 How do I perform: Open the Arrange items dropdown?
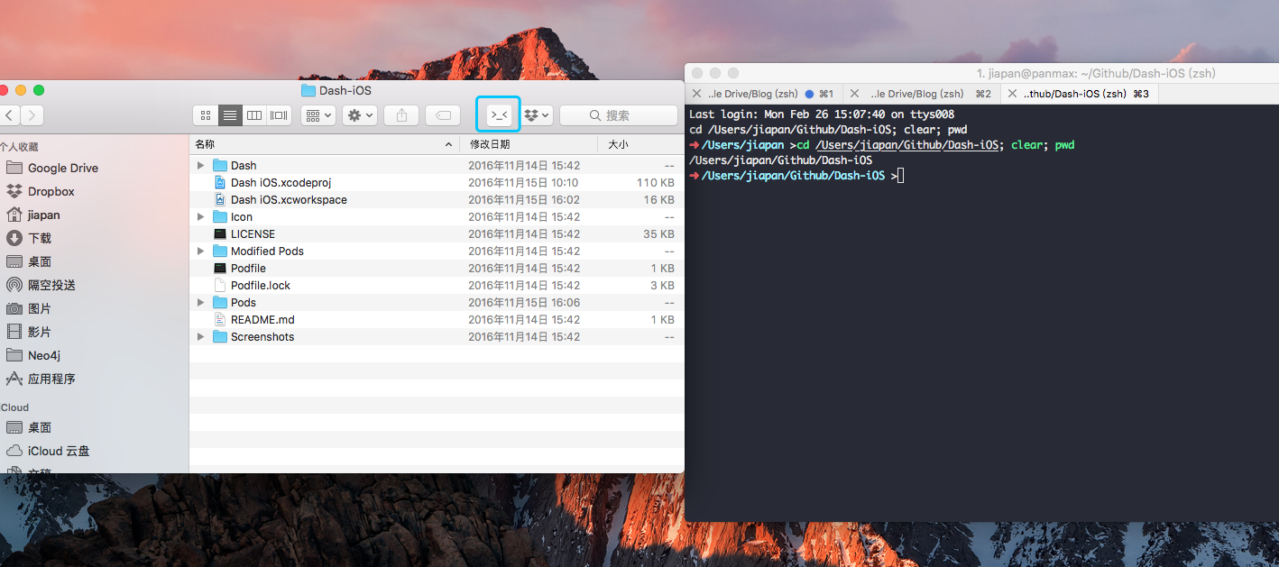click(317, 115)
